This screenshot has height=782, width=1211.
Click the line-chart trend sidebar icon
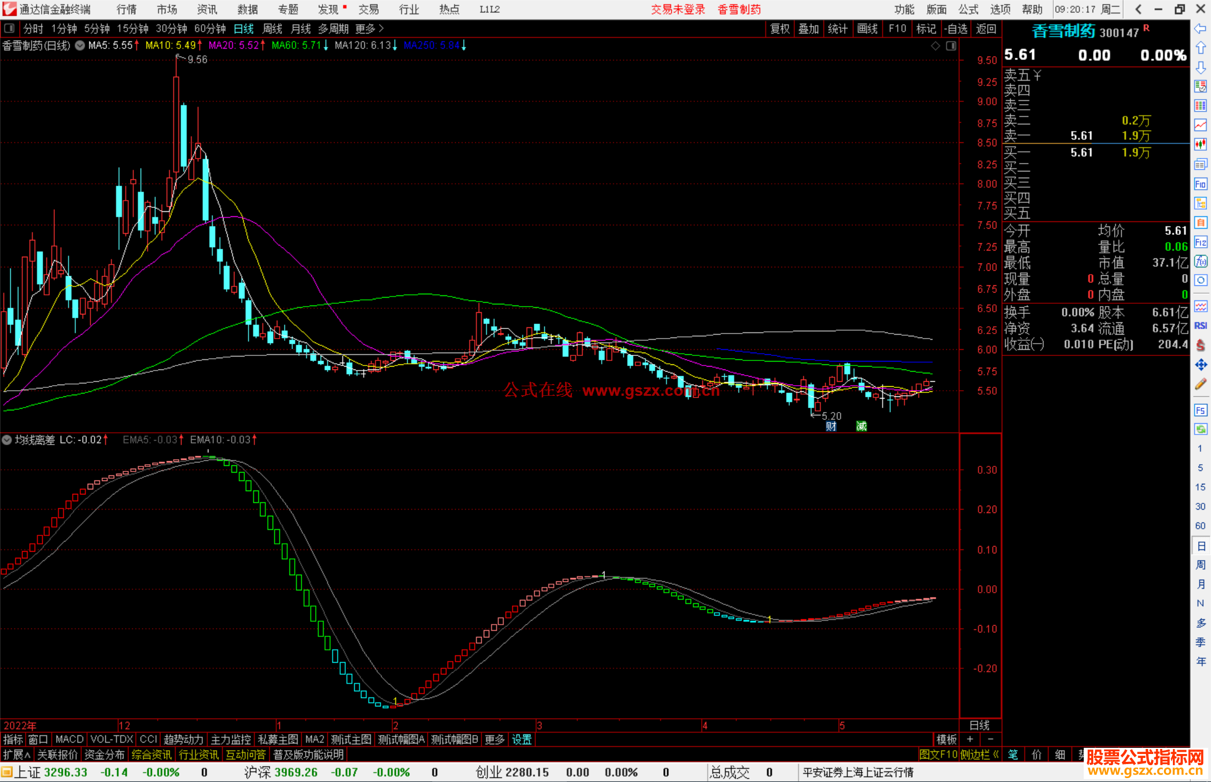1200,125
